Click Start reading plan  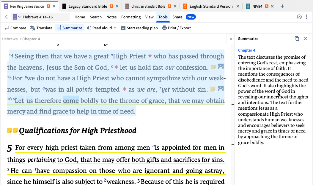click(139, 28)
